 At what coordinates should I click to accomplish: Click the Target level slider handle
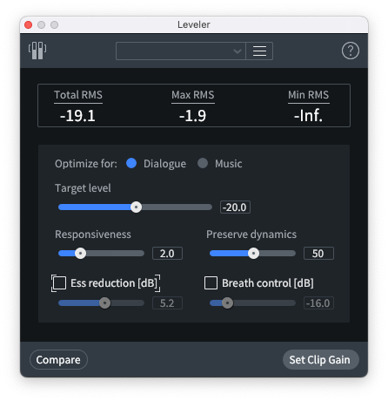click(136, 207)
